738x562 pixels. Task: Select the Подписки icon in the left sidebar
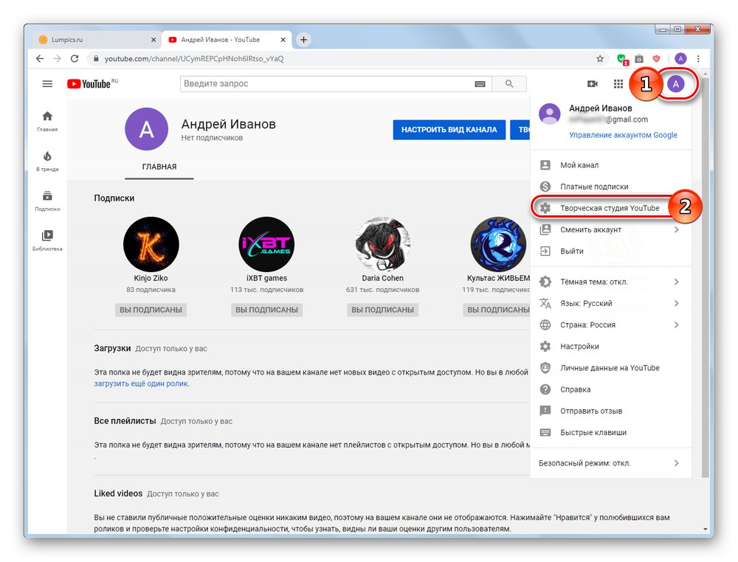46,195
